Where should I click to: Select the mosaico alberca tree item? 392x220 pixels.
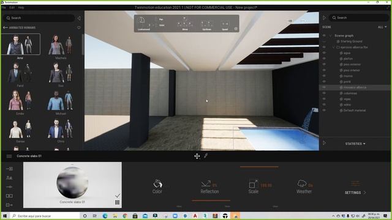point(355,87)
